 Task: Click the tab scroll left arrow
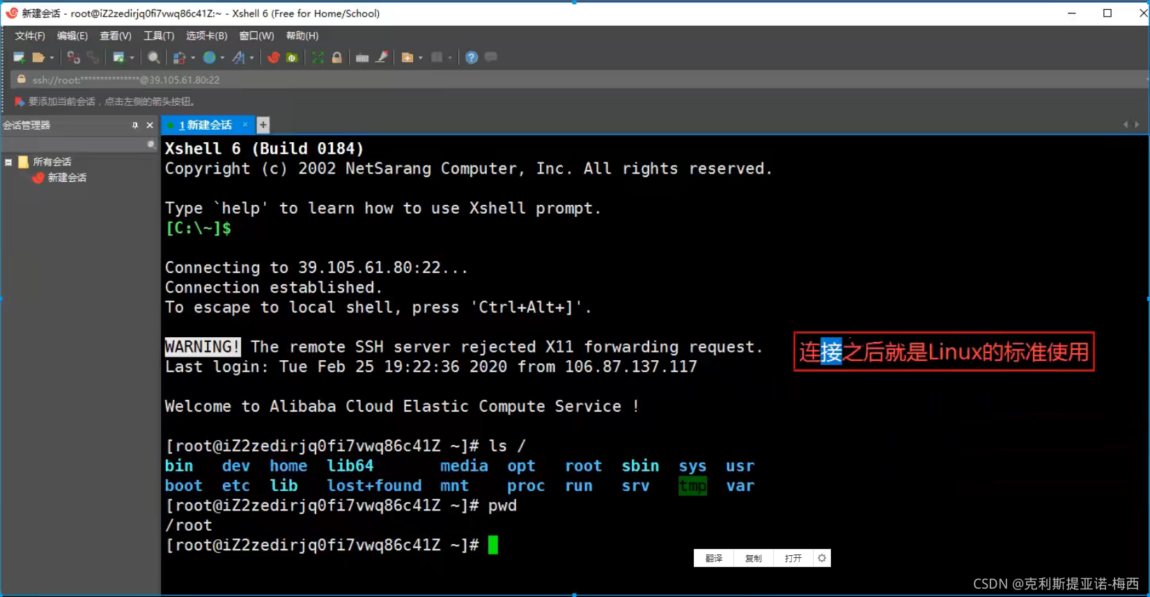(1126, 125)
